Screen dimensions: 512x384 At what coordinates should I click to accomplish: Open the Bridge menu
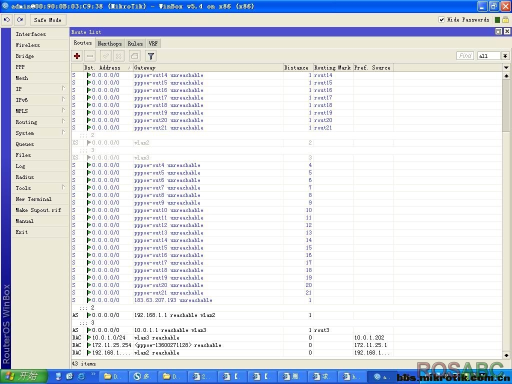click(x=40, y=56)
